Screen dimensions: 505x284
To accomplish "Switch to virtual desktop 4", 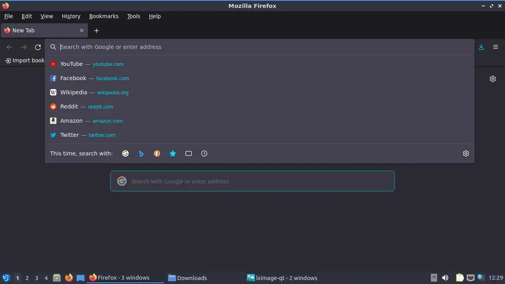I will coord(46,278).
